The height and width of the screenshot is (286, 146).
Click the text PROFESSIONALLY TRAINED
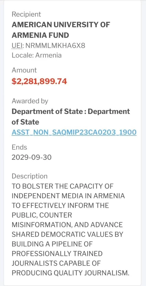pos(57,254)
